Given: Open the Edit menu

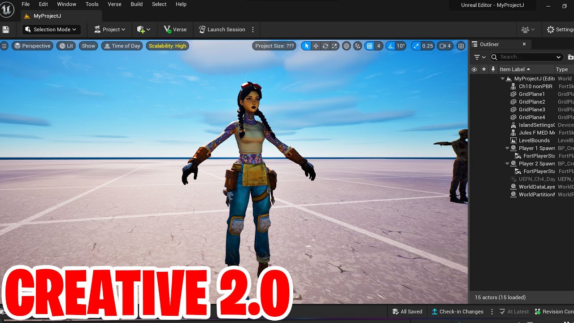Looking at the screenshot, I should click(x=43, y=4).
